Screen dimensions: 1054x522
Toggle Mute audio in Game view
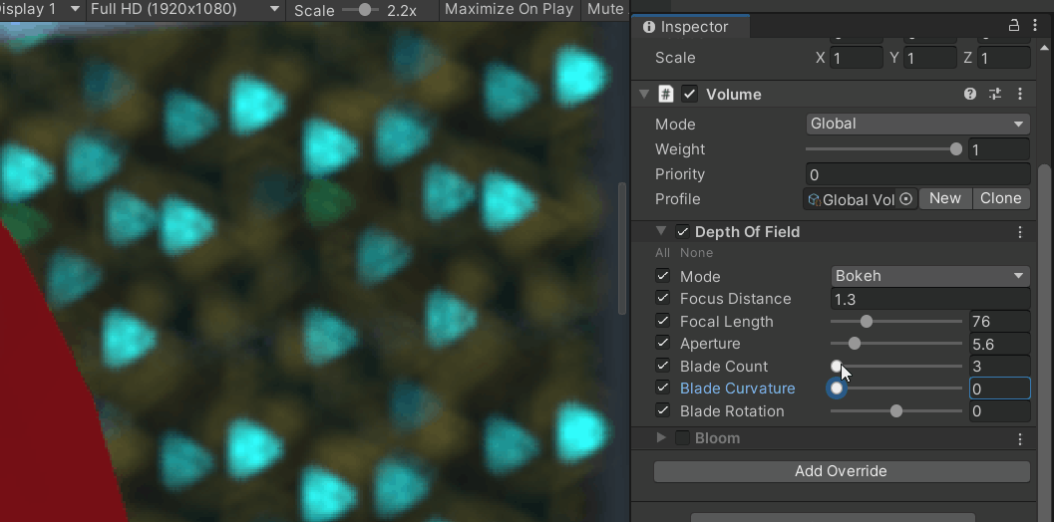click(x=605, y=9)
